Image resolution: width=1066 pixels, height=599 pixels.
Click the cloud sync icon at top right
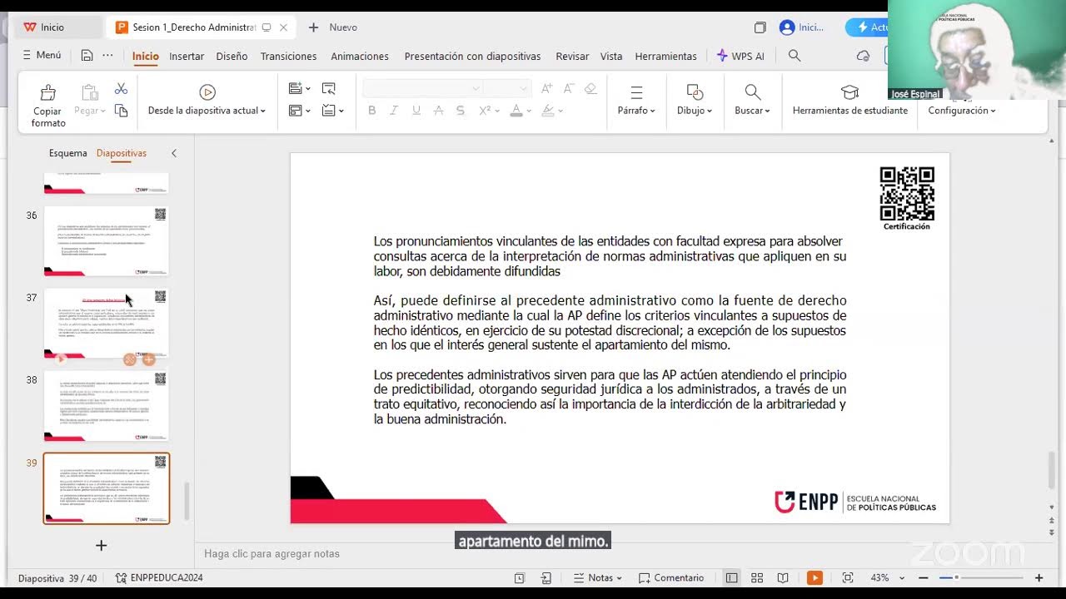pyautogui.click(x=863, y=56)
